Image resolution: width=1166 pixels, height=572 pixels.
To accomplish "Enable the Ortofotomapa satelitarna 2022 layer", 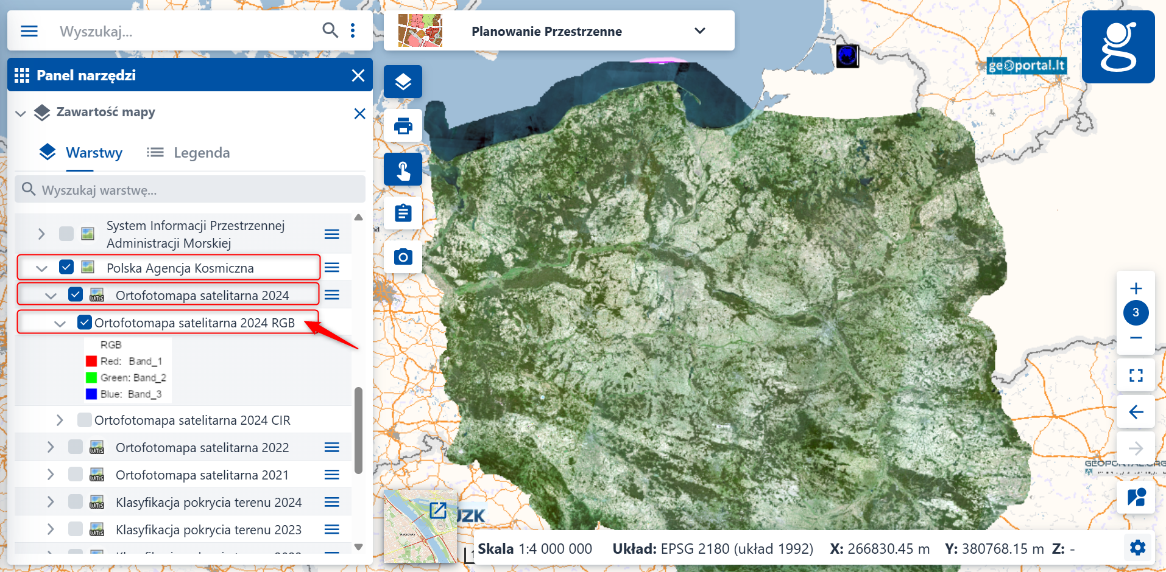I will pos(76,447).
